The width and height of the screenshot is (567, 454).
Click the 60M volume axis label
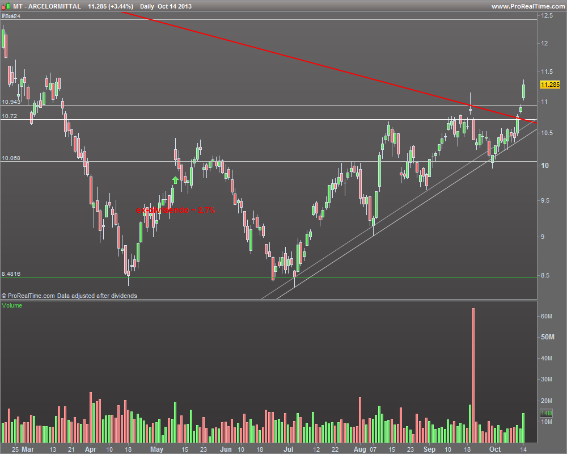[x=547, y=316]
